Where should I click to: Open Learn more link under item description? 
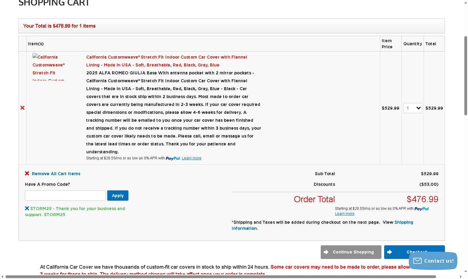tap(192, 158)
